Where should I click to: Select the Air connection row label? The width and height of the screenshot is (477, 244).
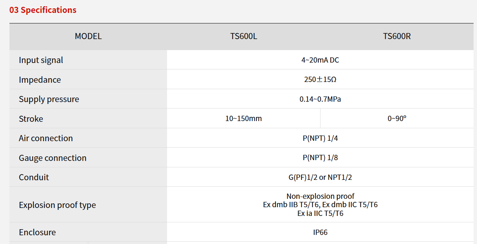pyautogui.click(x=46, y=138)
